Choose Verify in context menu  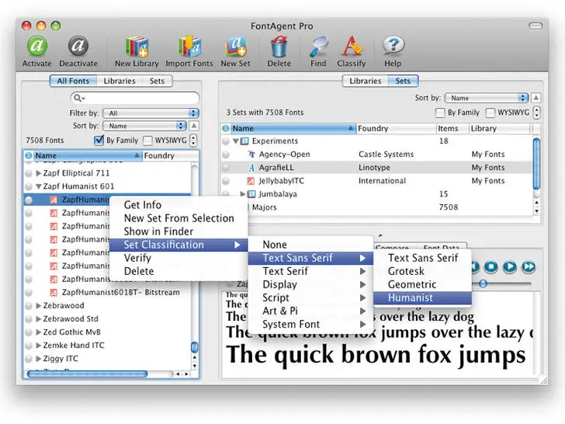click(179, 258)
